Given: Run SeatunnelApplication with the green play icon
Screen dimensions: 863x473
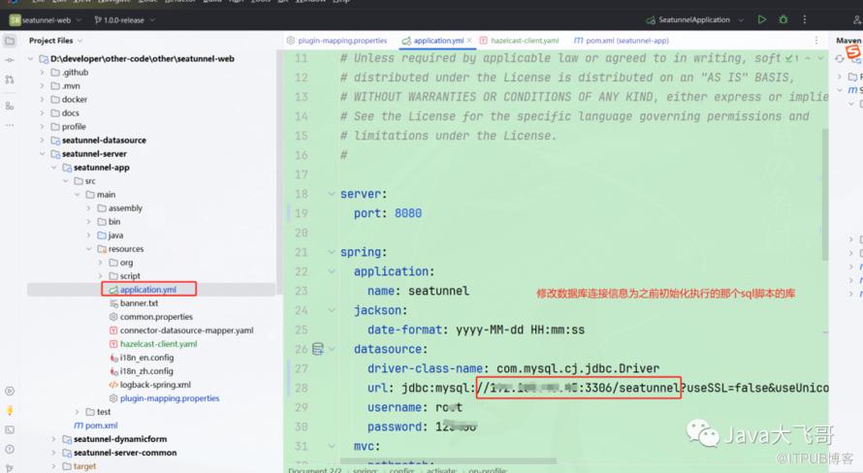Looking at the screenshot, I should click(x=761, y=19).
